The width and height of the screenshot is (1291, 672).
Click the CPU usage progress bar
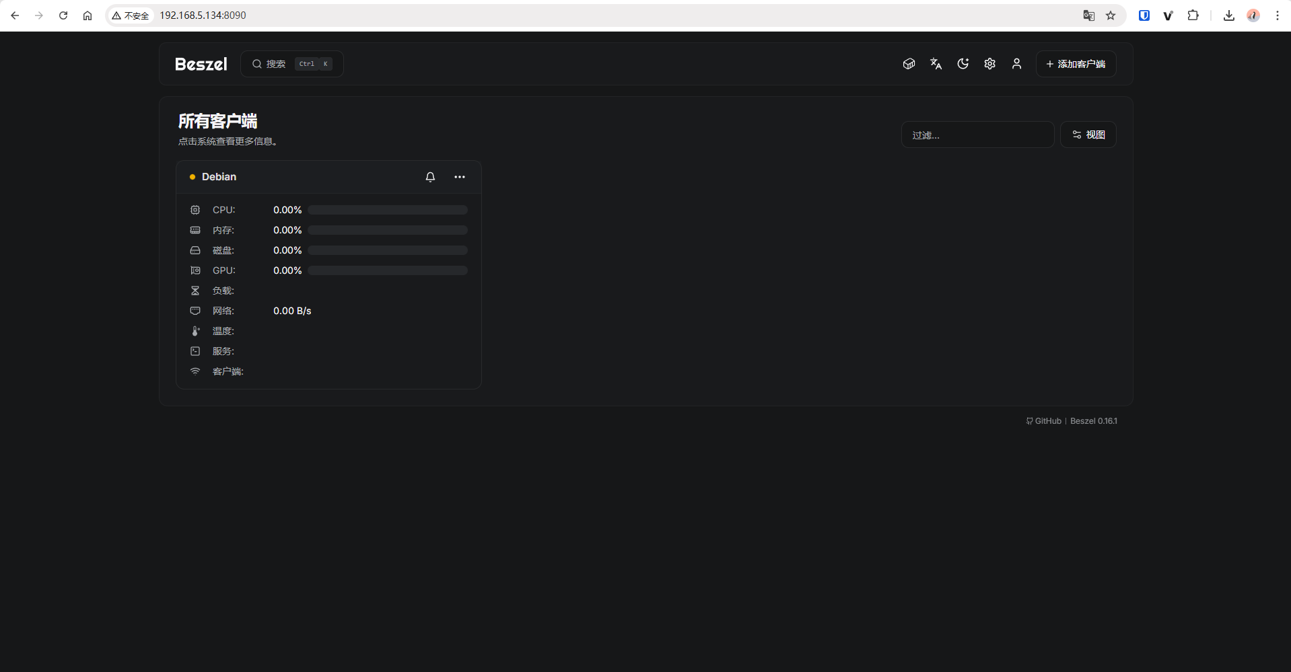pos(387,210)
